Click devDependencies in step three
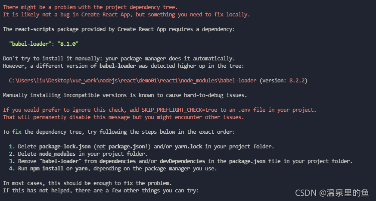The width and height of the screenshot is (376, 201). click(182, 161)
